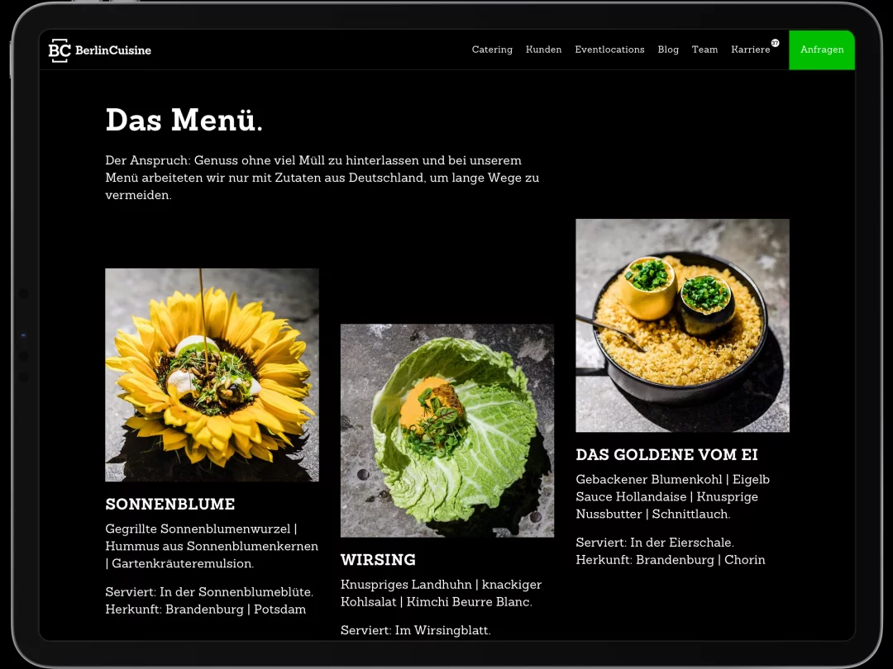Click the WIRSING dish heading
The image size is (893, 669).
click(x=378, y=560)
